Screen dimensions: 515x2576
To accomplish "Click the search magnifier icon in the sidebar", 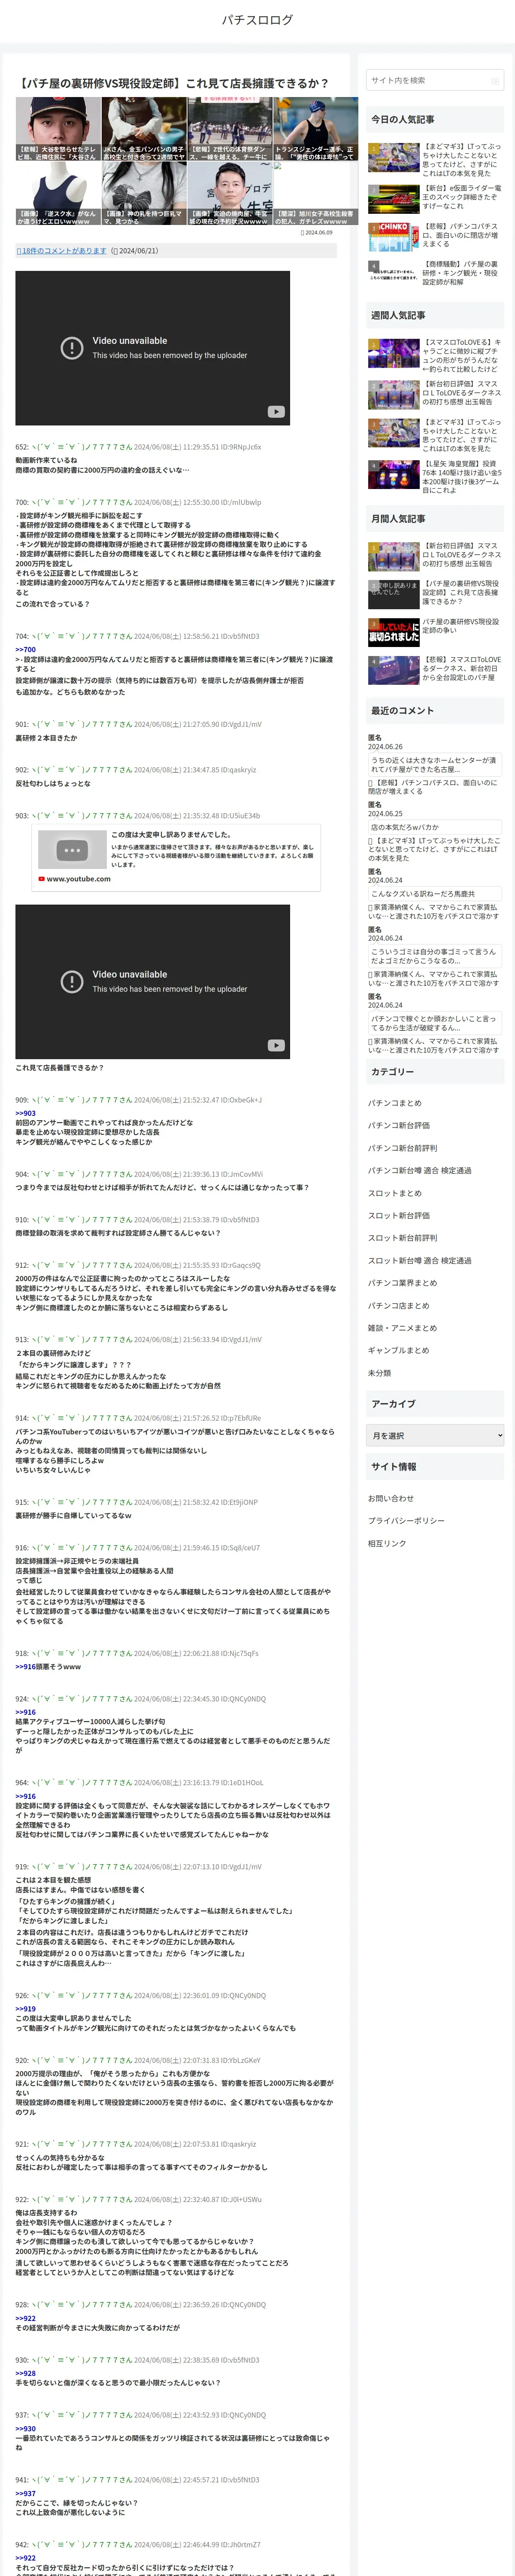I will [x=495, y=81].
